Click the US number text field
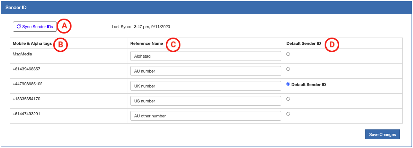The width and height of the screenshot is (413, 148). tap(206, 101)
